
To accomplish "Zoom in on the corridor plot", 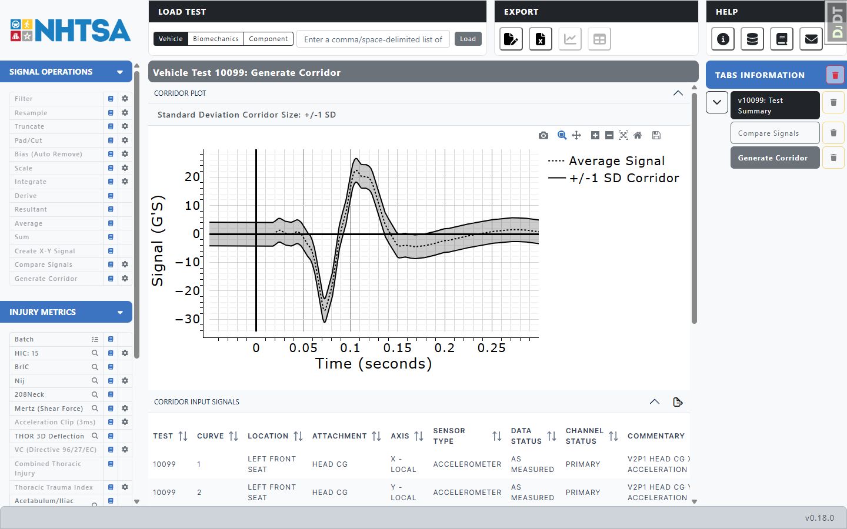I will click(x=595, y=135).
